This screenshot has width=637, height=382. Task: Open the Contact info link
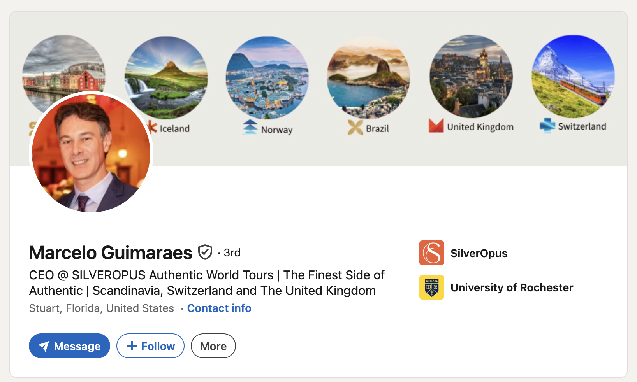coord(219,308)
